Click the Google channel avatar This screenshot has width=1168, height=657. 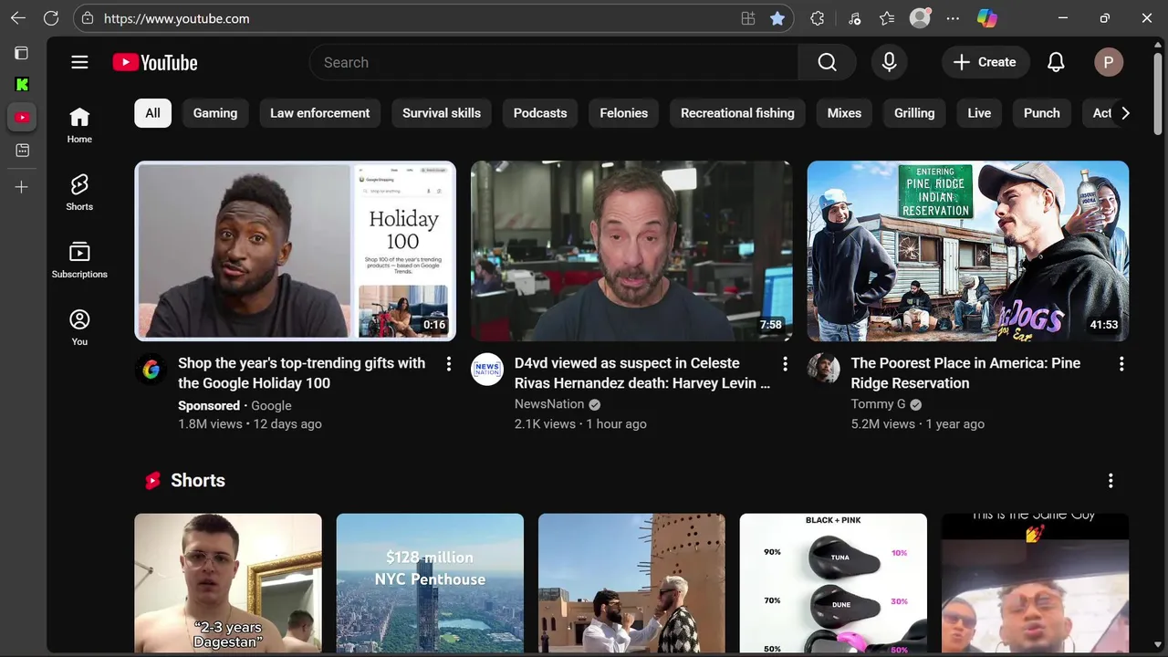point(151,370)
